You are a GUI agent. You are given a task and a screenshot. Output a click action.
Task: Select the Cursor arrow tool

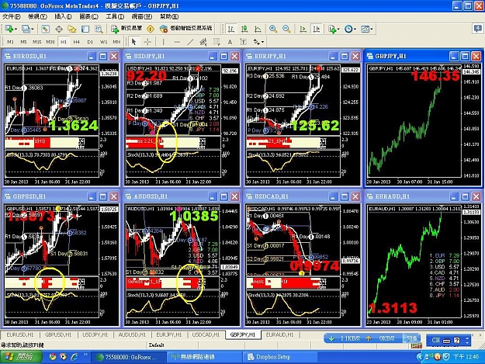[134, 42]
